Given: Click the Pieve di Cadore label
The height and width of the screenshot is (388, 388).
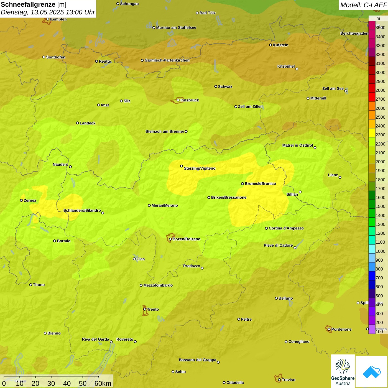Looking at the screenshot, I should click(278, 245).
